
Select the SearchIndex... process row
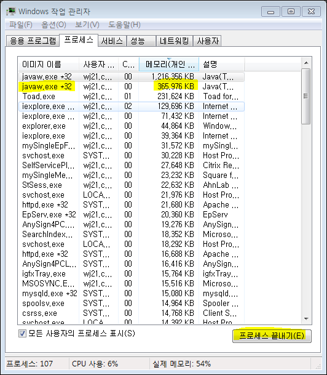click(132, 234)
